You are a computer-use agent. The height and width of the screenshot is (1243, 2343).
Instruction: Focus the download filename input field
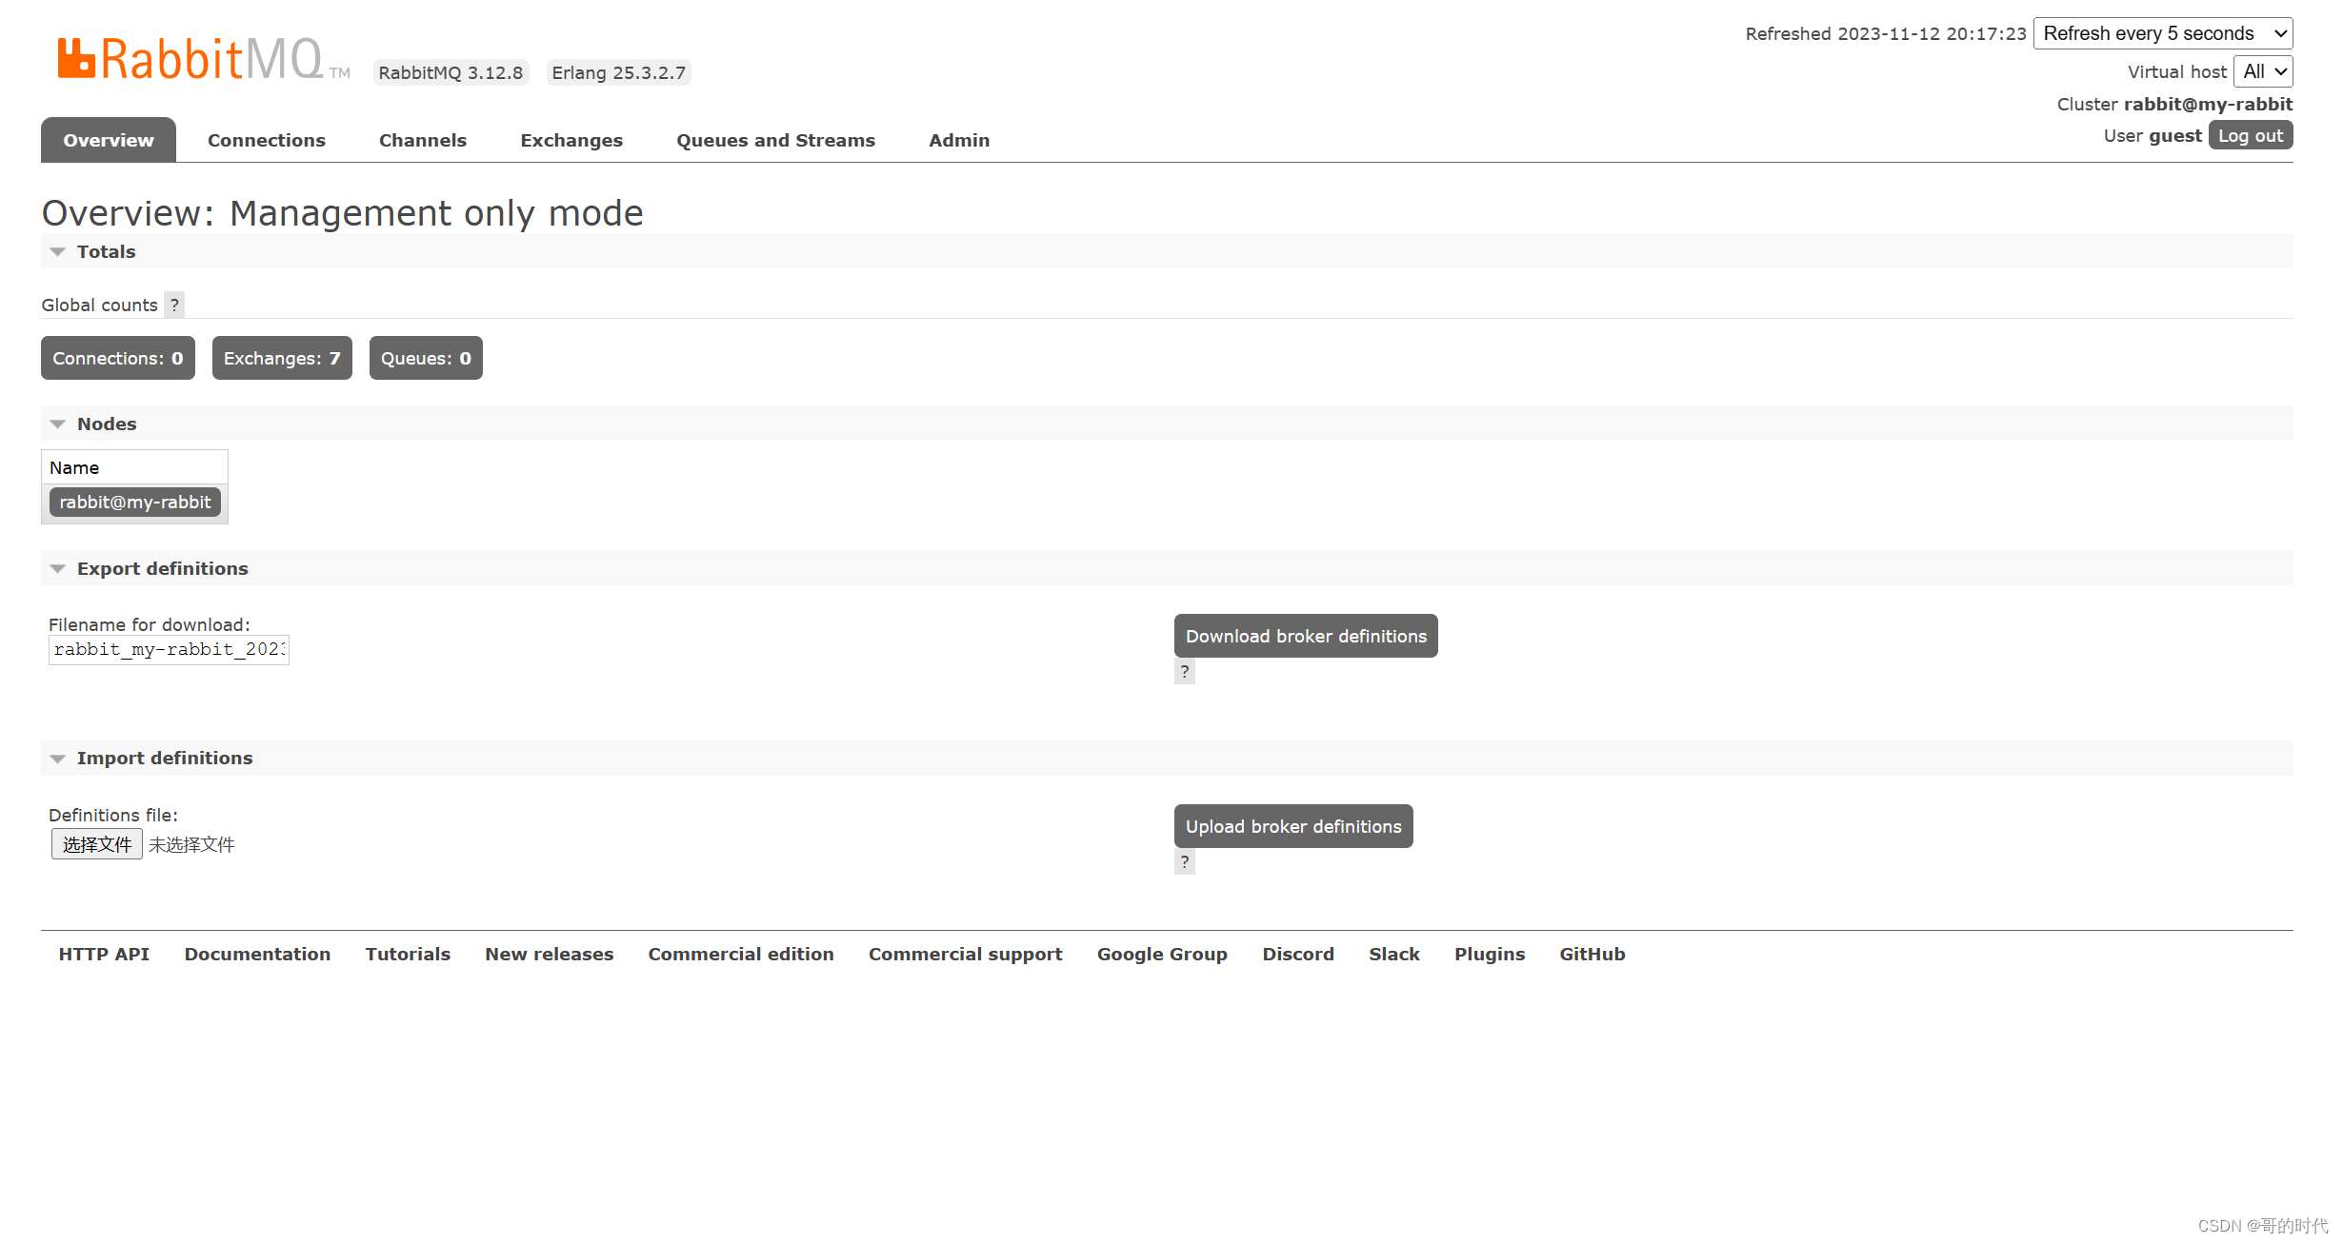click(169, 649)
